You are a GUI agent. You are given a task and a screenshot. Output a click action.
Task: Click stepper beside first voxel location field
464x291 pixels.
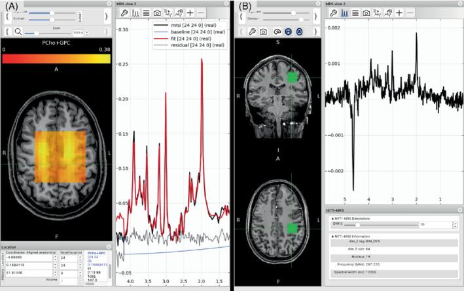[80, 258]
